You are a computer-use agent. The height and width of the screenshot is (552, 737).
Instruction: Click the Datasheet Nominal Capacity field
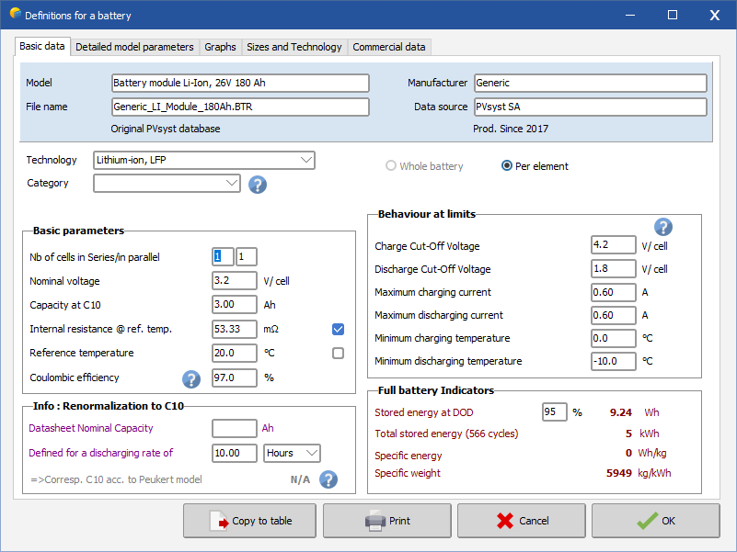pyautogui.click(x=235, y=428)
